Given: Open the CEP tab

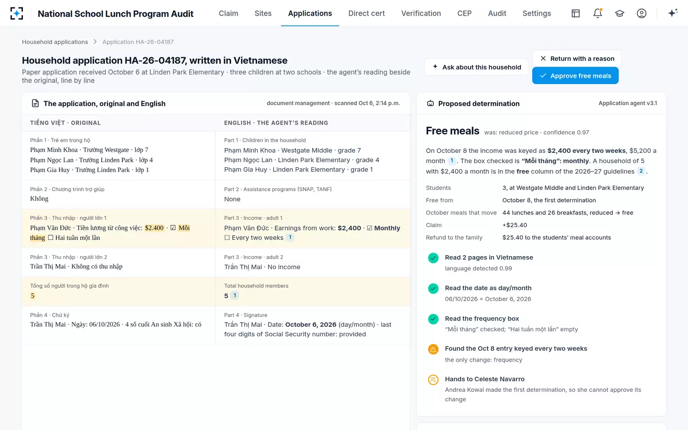Looking at the screenshot, I should 464,13.
